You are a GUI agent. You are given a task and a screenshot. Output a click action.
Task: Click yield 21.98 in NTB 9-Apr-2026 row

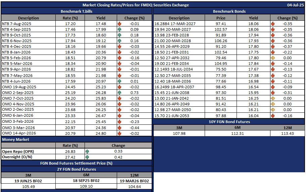click(x=101, y=69)
